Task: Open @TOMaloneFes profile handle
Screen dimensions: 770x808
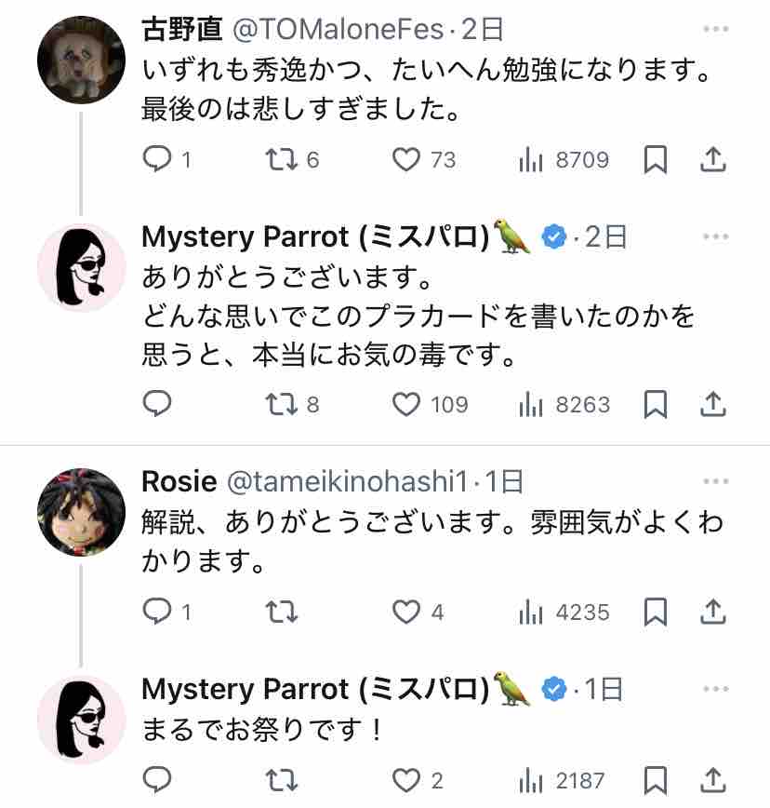Action: coord(337,30)
